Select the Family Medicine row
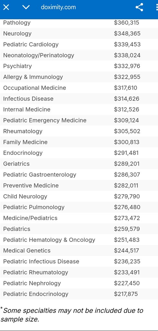158x331 pixels. 79,142
